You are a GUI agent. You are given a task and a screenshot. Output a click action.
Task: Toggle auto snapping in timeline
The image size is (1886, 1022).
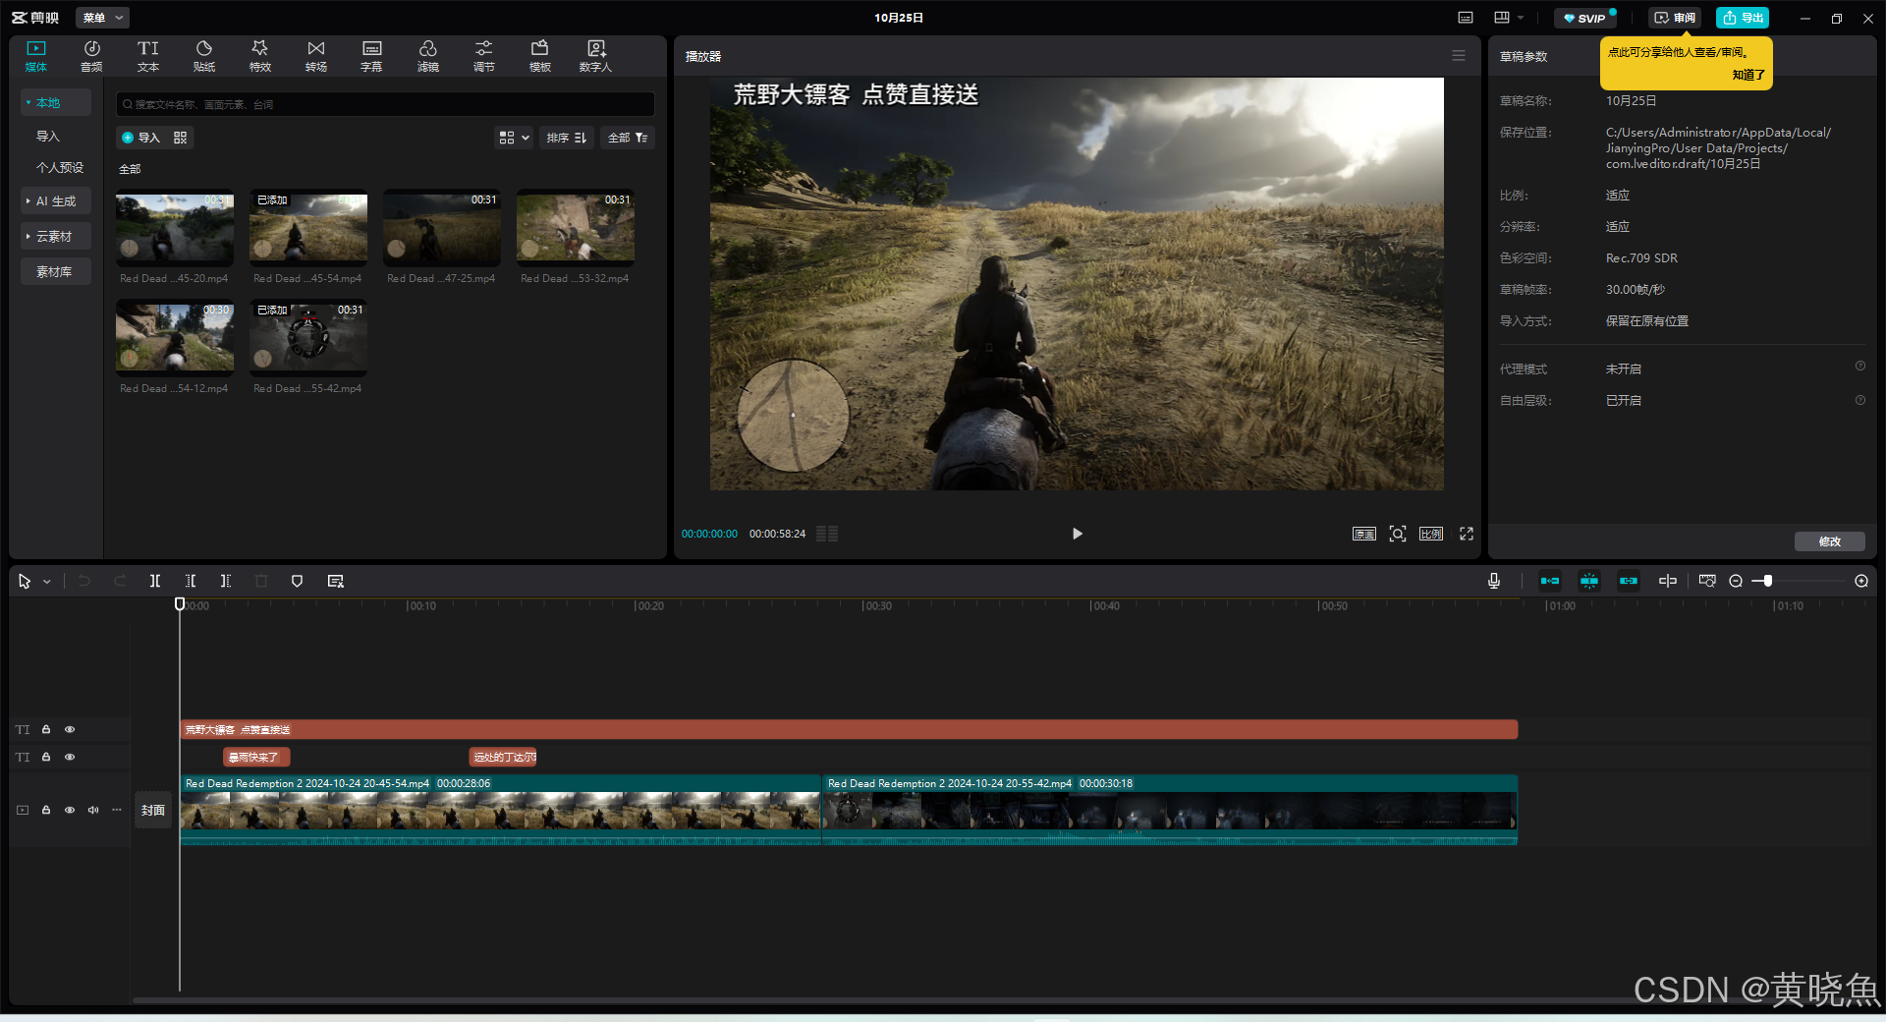[x=1589, y=581]
